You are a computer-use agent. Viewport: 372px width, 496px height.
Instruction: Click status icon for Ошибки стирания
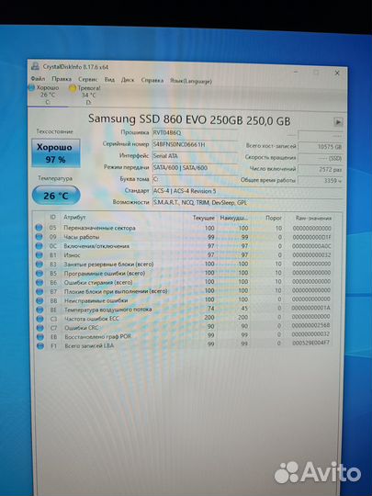[39, 282]
